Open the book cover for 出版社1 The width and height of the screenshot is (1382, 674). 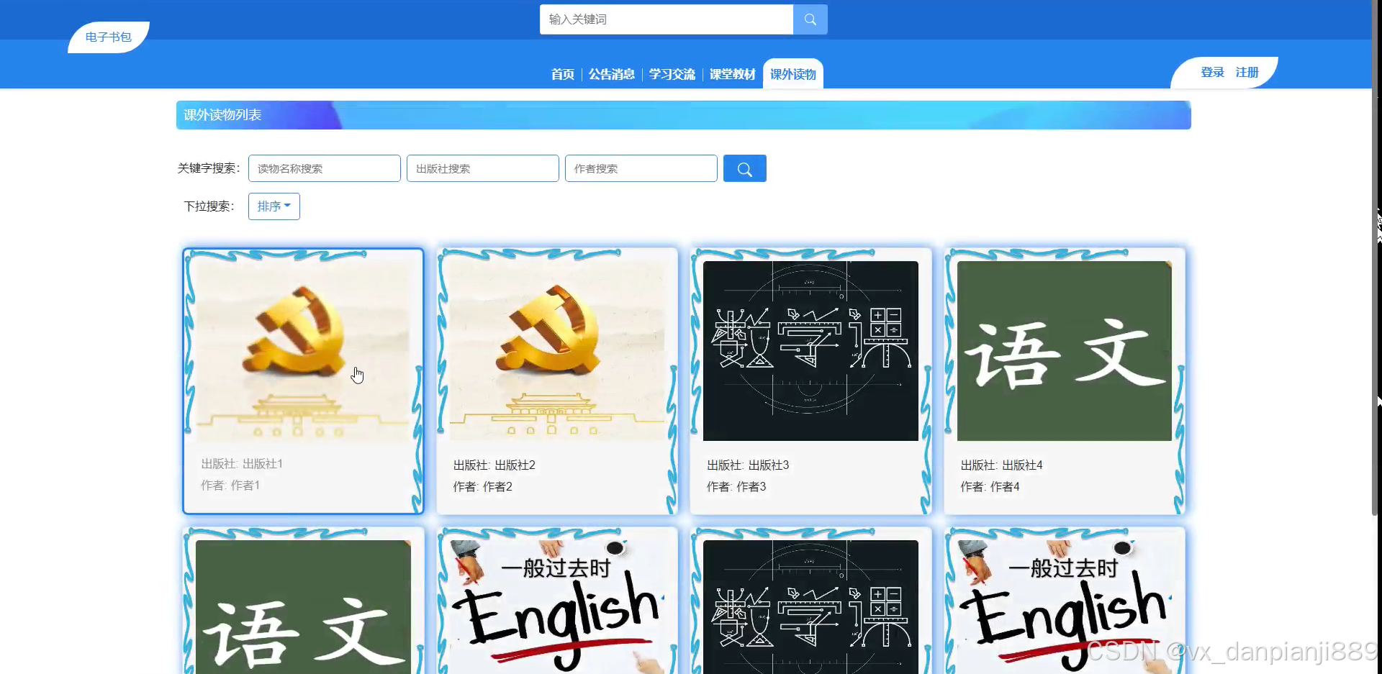[x=303, y=351]
